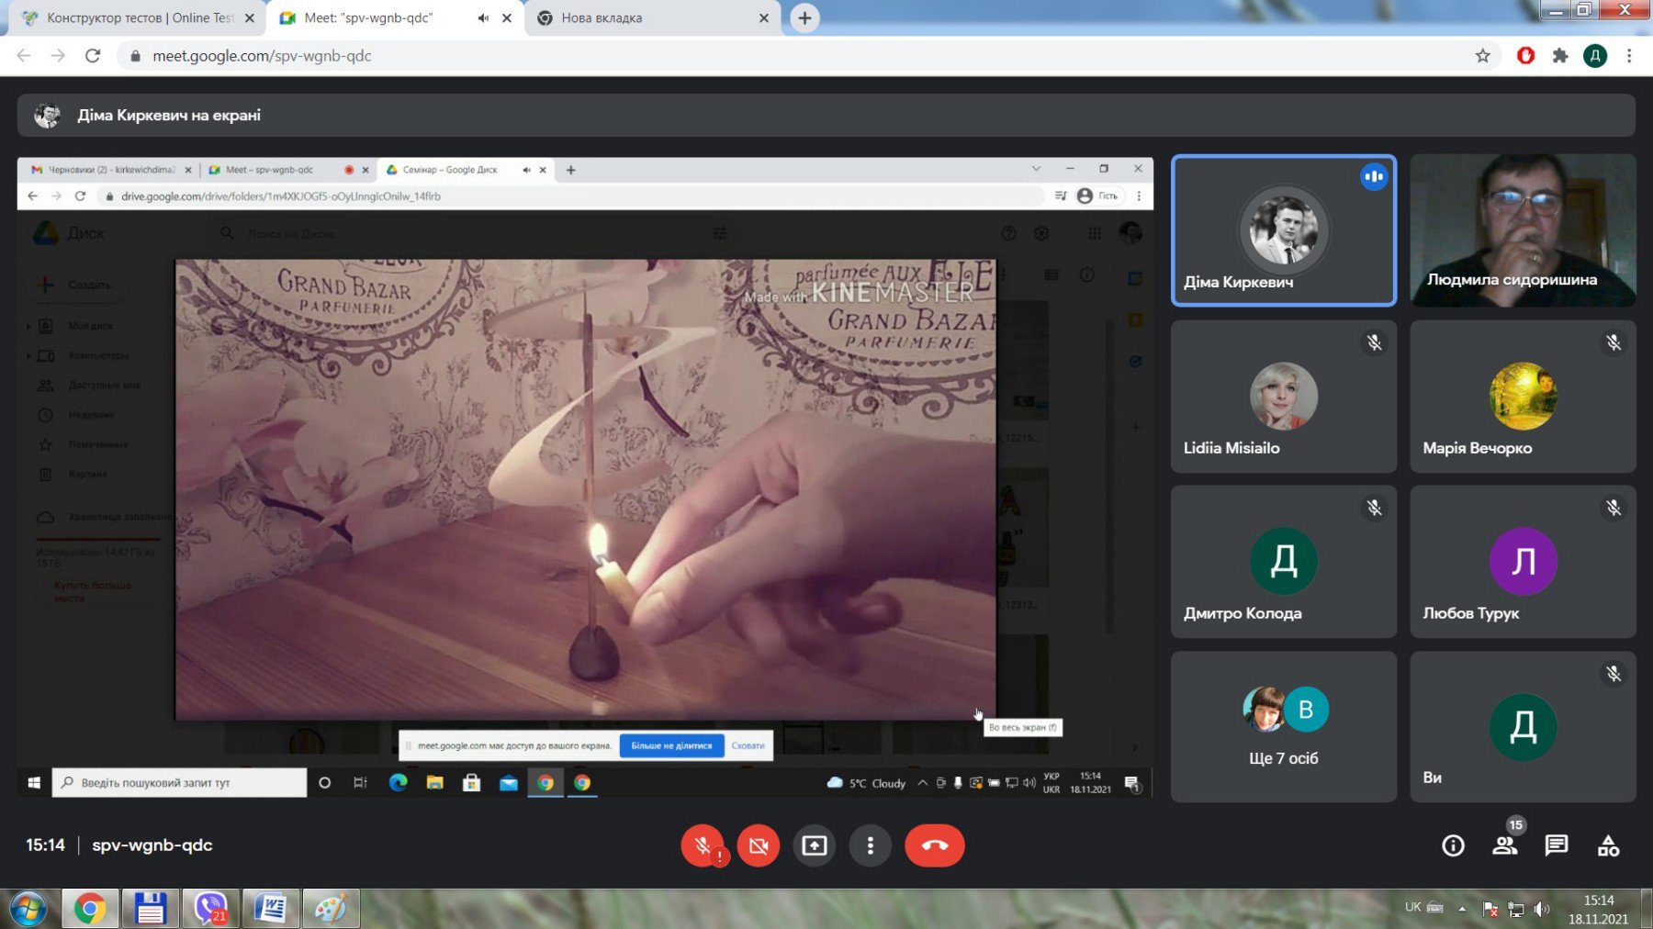1653x929 pixels.
Task: Leave the call with red hang-up button
Action: point(935,845)
